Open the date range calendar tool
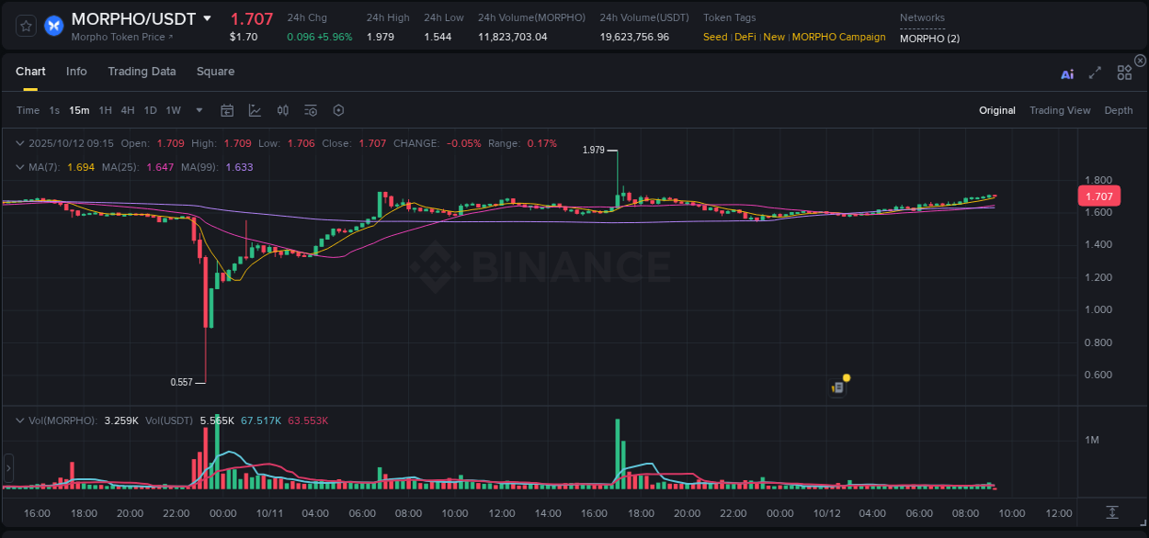The height and width of the screenshot is (538, 1149). [227, 110]
